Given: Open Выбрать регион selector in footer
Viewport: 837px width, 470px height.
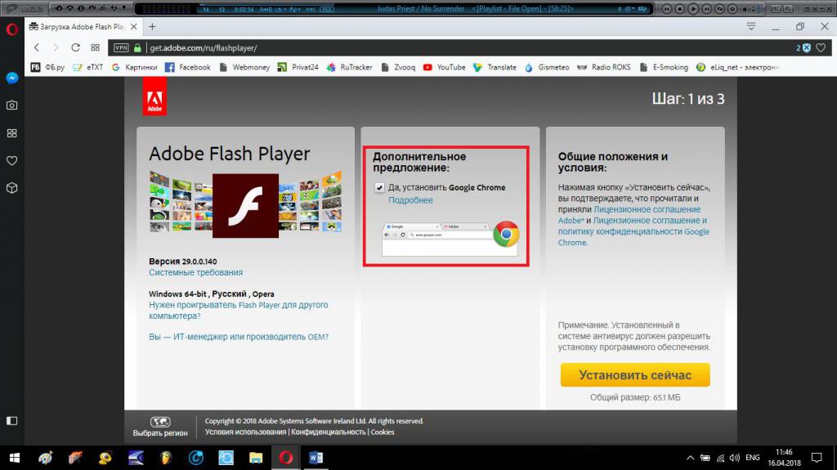Looking at the screenshot, I should [x=159, y=427].
